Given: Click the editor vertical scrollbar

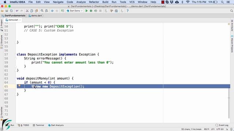Looking at the screenshot, I should (229, 103).
